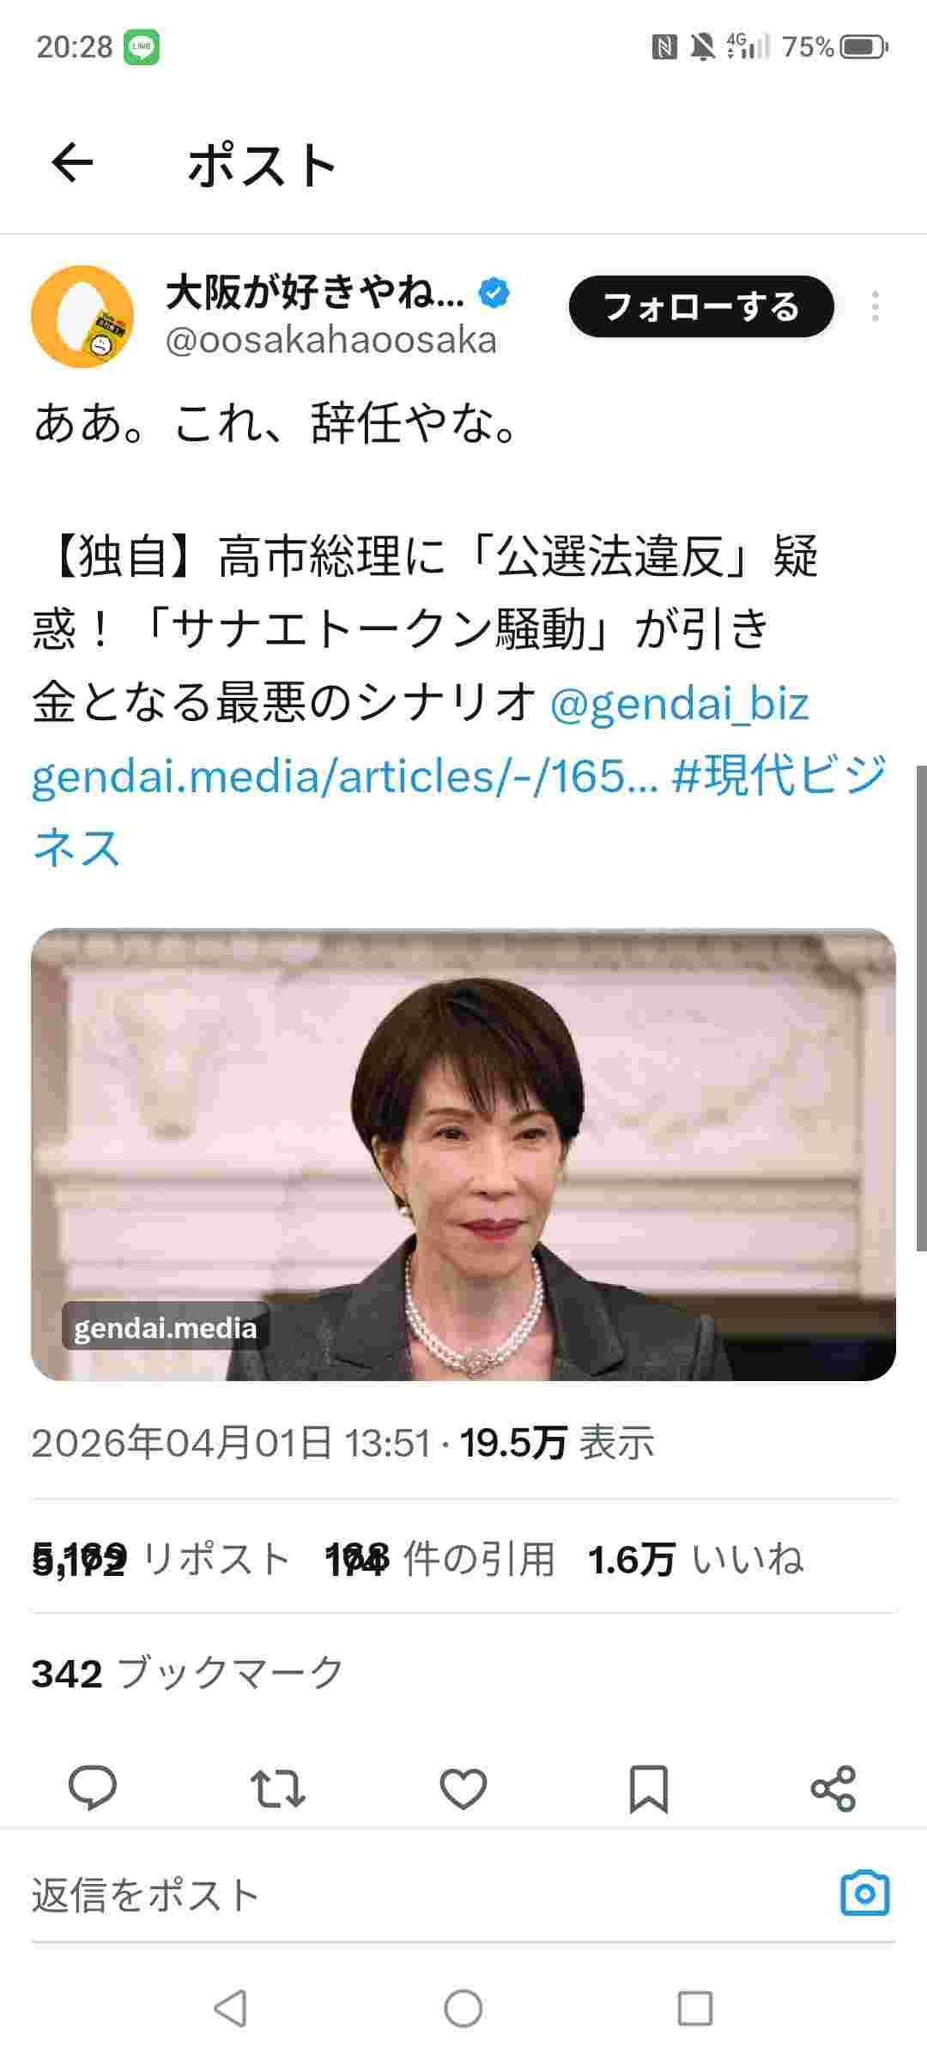The width and height of the screenshot is (927, 2060).
Task: Tap the camera icon in reply bar
Action: coord(865,1893)
